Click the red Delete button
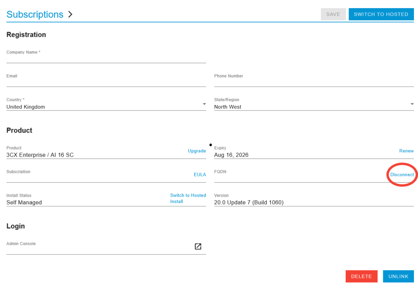The image size is (418, 295). click(x=361, y=276)
